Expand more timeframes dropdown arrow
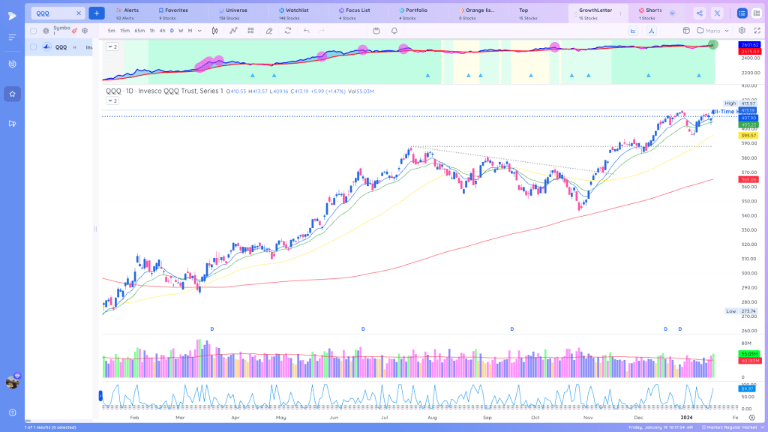The image size is (768, 432). coord(199,31)
